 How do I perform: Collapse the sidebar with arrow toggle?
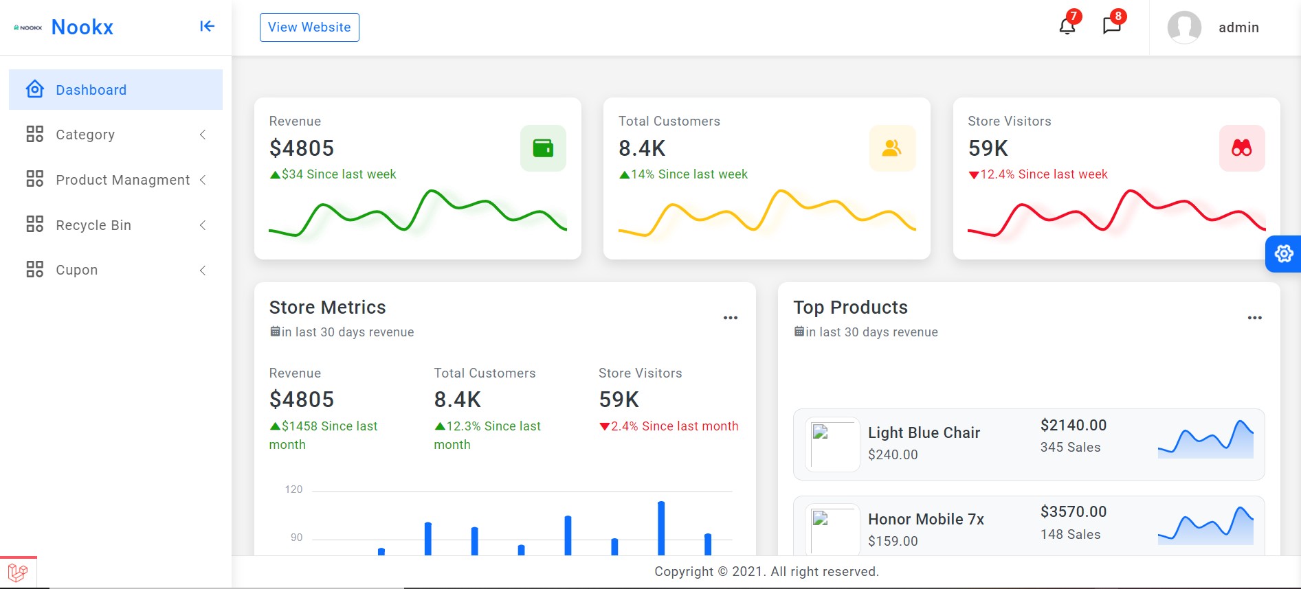pyautogui.click(x=207, y=27)
